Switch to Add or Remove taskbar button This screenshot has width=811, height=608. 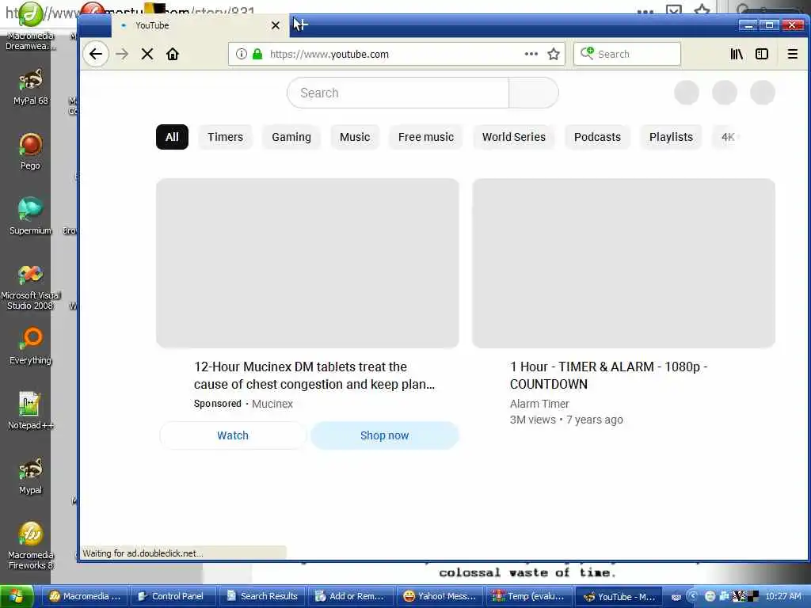(x=351, y=596)
